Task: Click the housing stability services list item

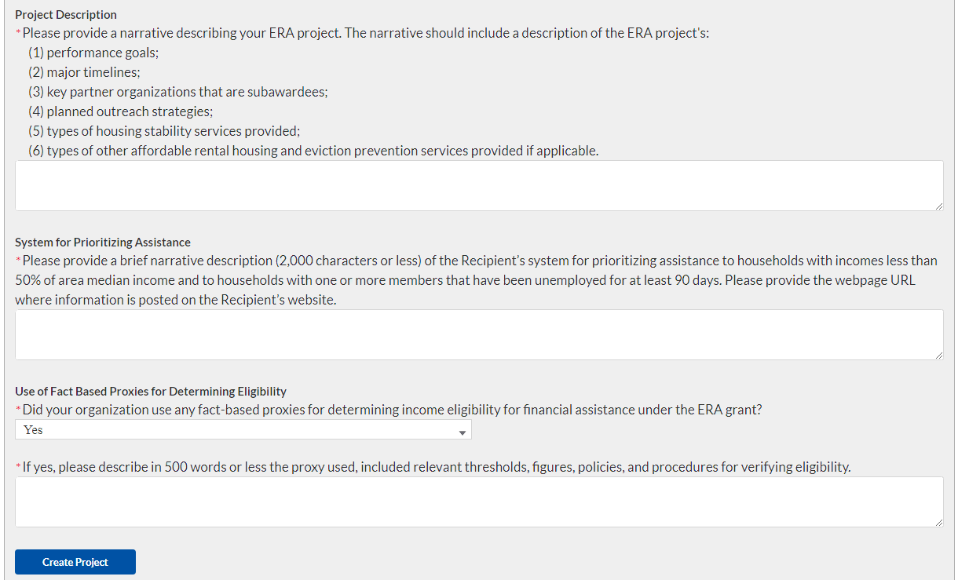Action: [x=164, y=131]
